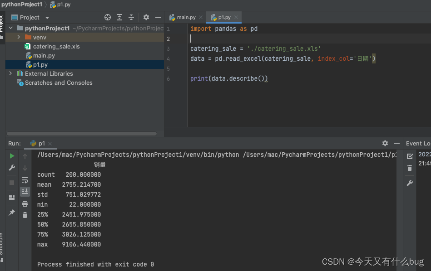Expand the External Libraries node
The height and width of the screenshot is (271, 431).
point(10,73)
